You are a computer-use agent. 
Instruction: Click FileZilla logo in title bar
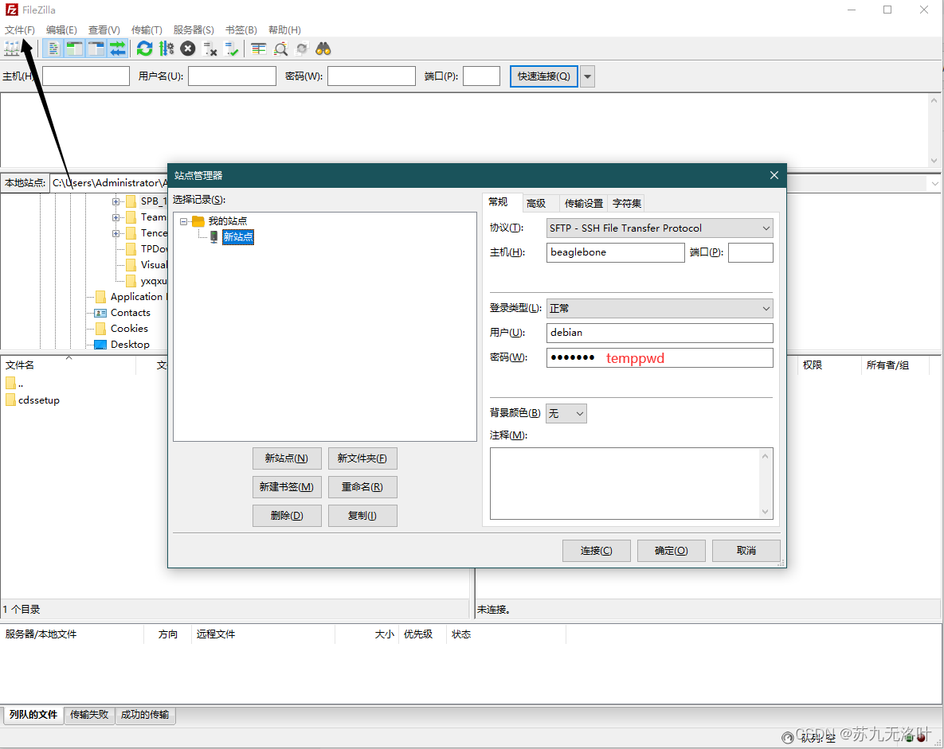pos(11,10)
